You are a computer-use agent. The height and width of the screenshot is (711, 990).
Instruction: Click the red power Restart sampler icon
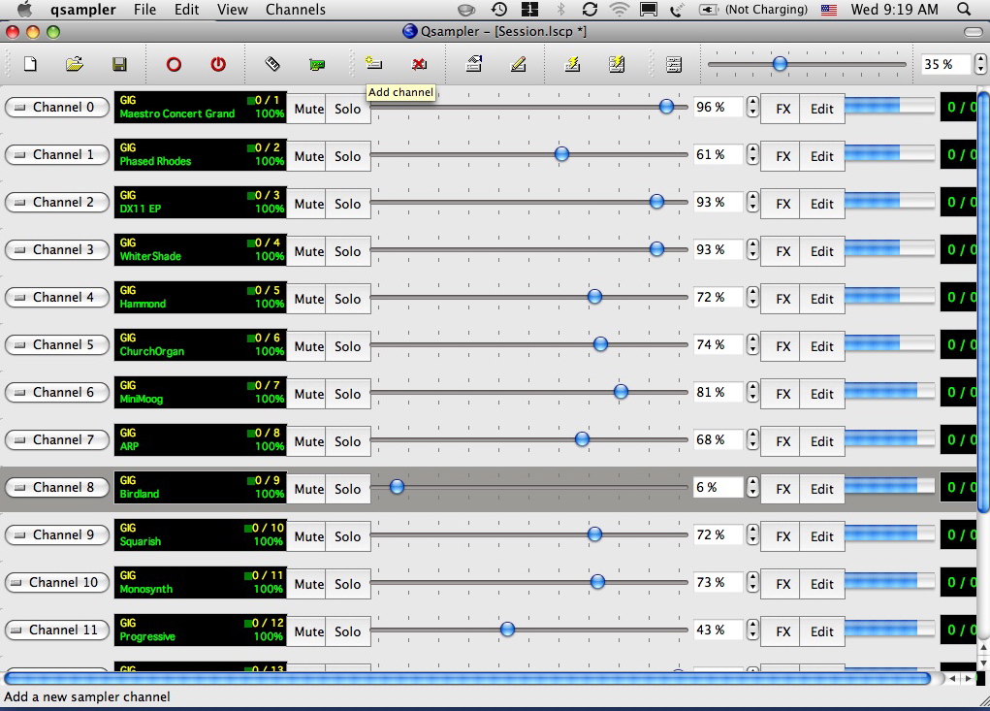click(x=218, y=64)
